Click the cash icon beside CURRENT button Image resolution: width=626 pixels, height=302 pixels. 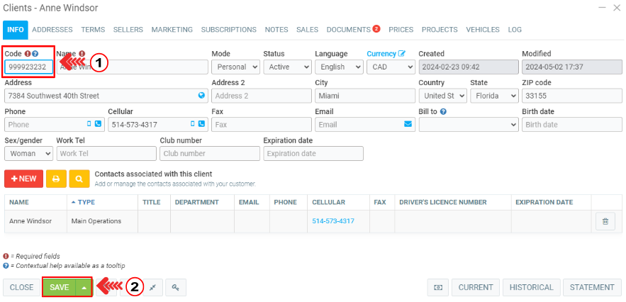pos(437,287)
